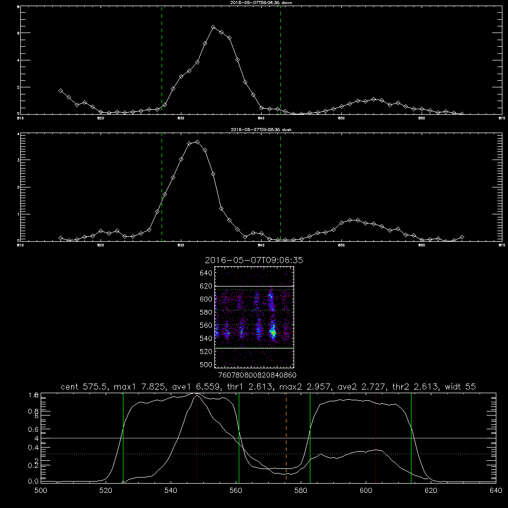508x508 pixels.
Task: Click the '620' y-axis label beside spectrogram
Action: 206,286
